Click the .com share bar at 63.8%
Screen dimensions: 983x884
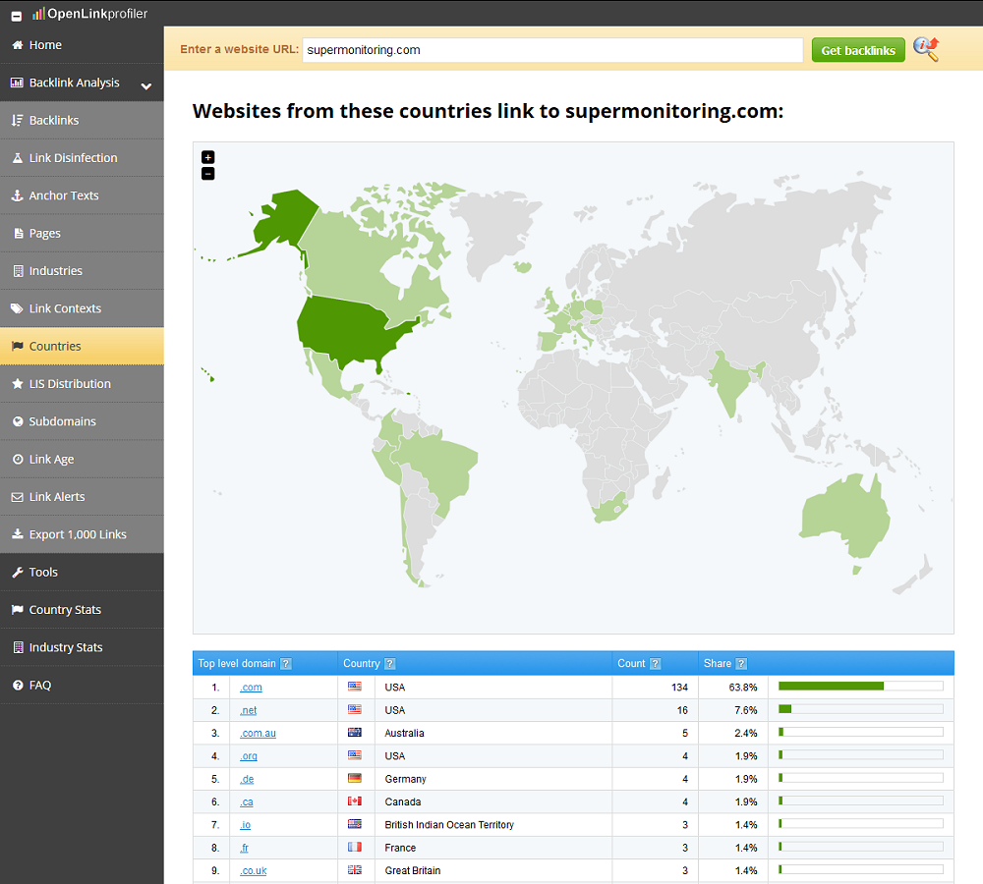(861, 687)
